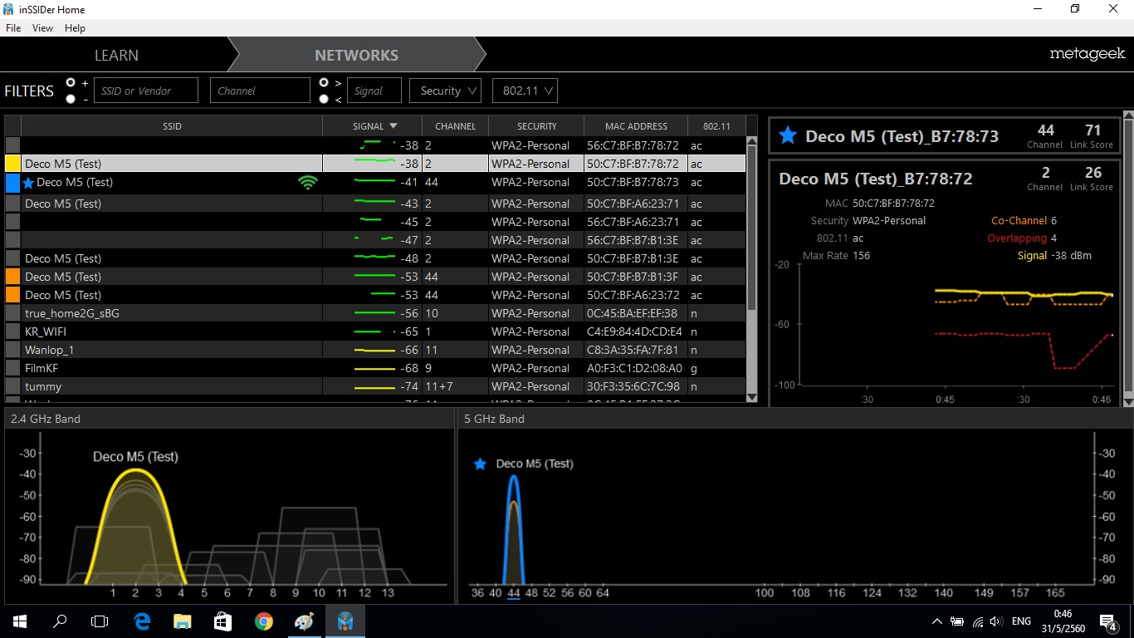Viewport: 1134px width, 638px height.
Task: Click the blue color swatch for starred Deco M5
Action: pyautogui.click(x=12, y=182)
